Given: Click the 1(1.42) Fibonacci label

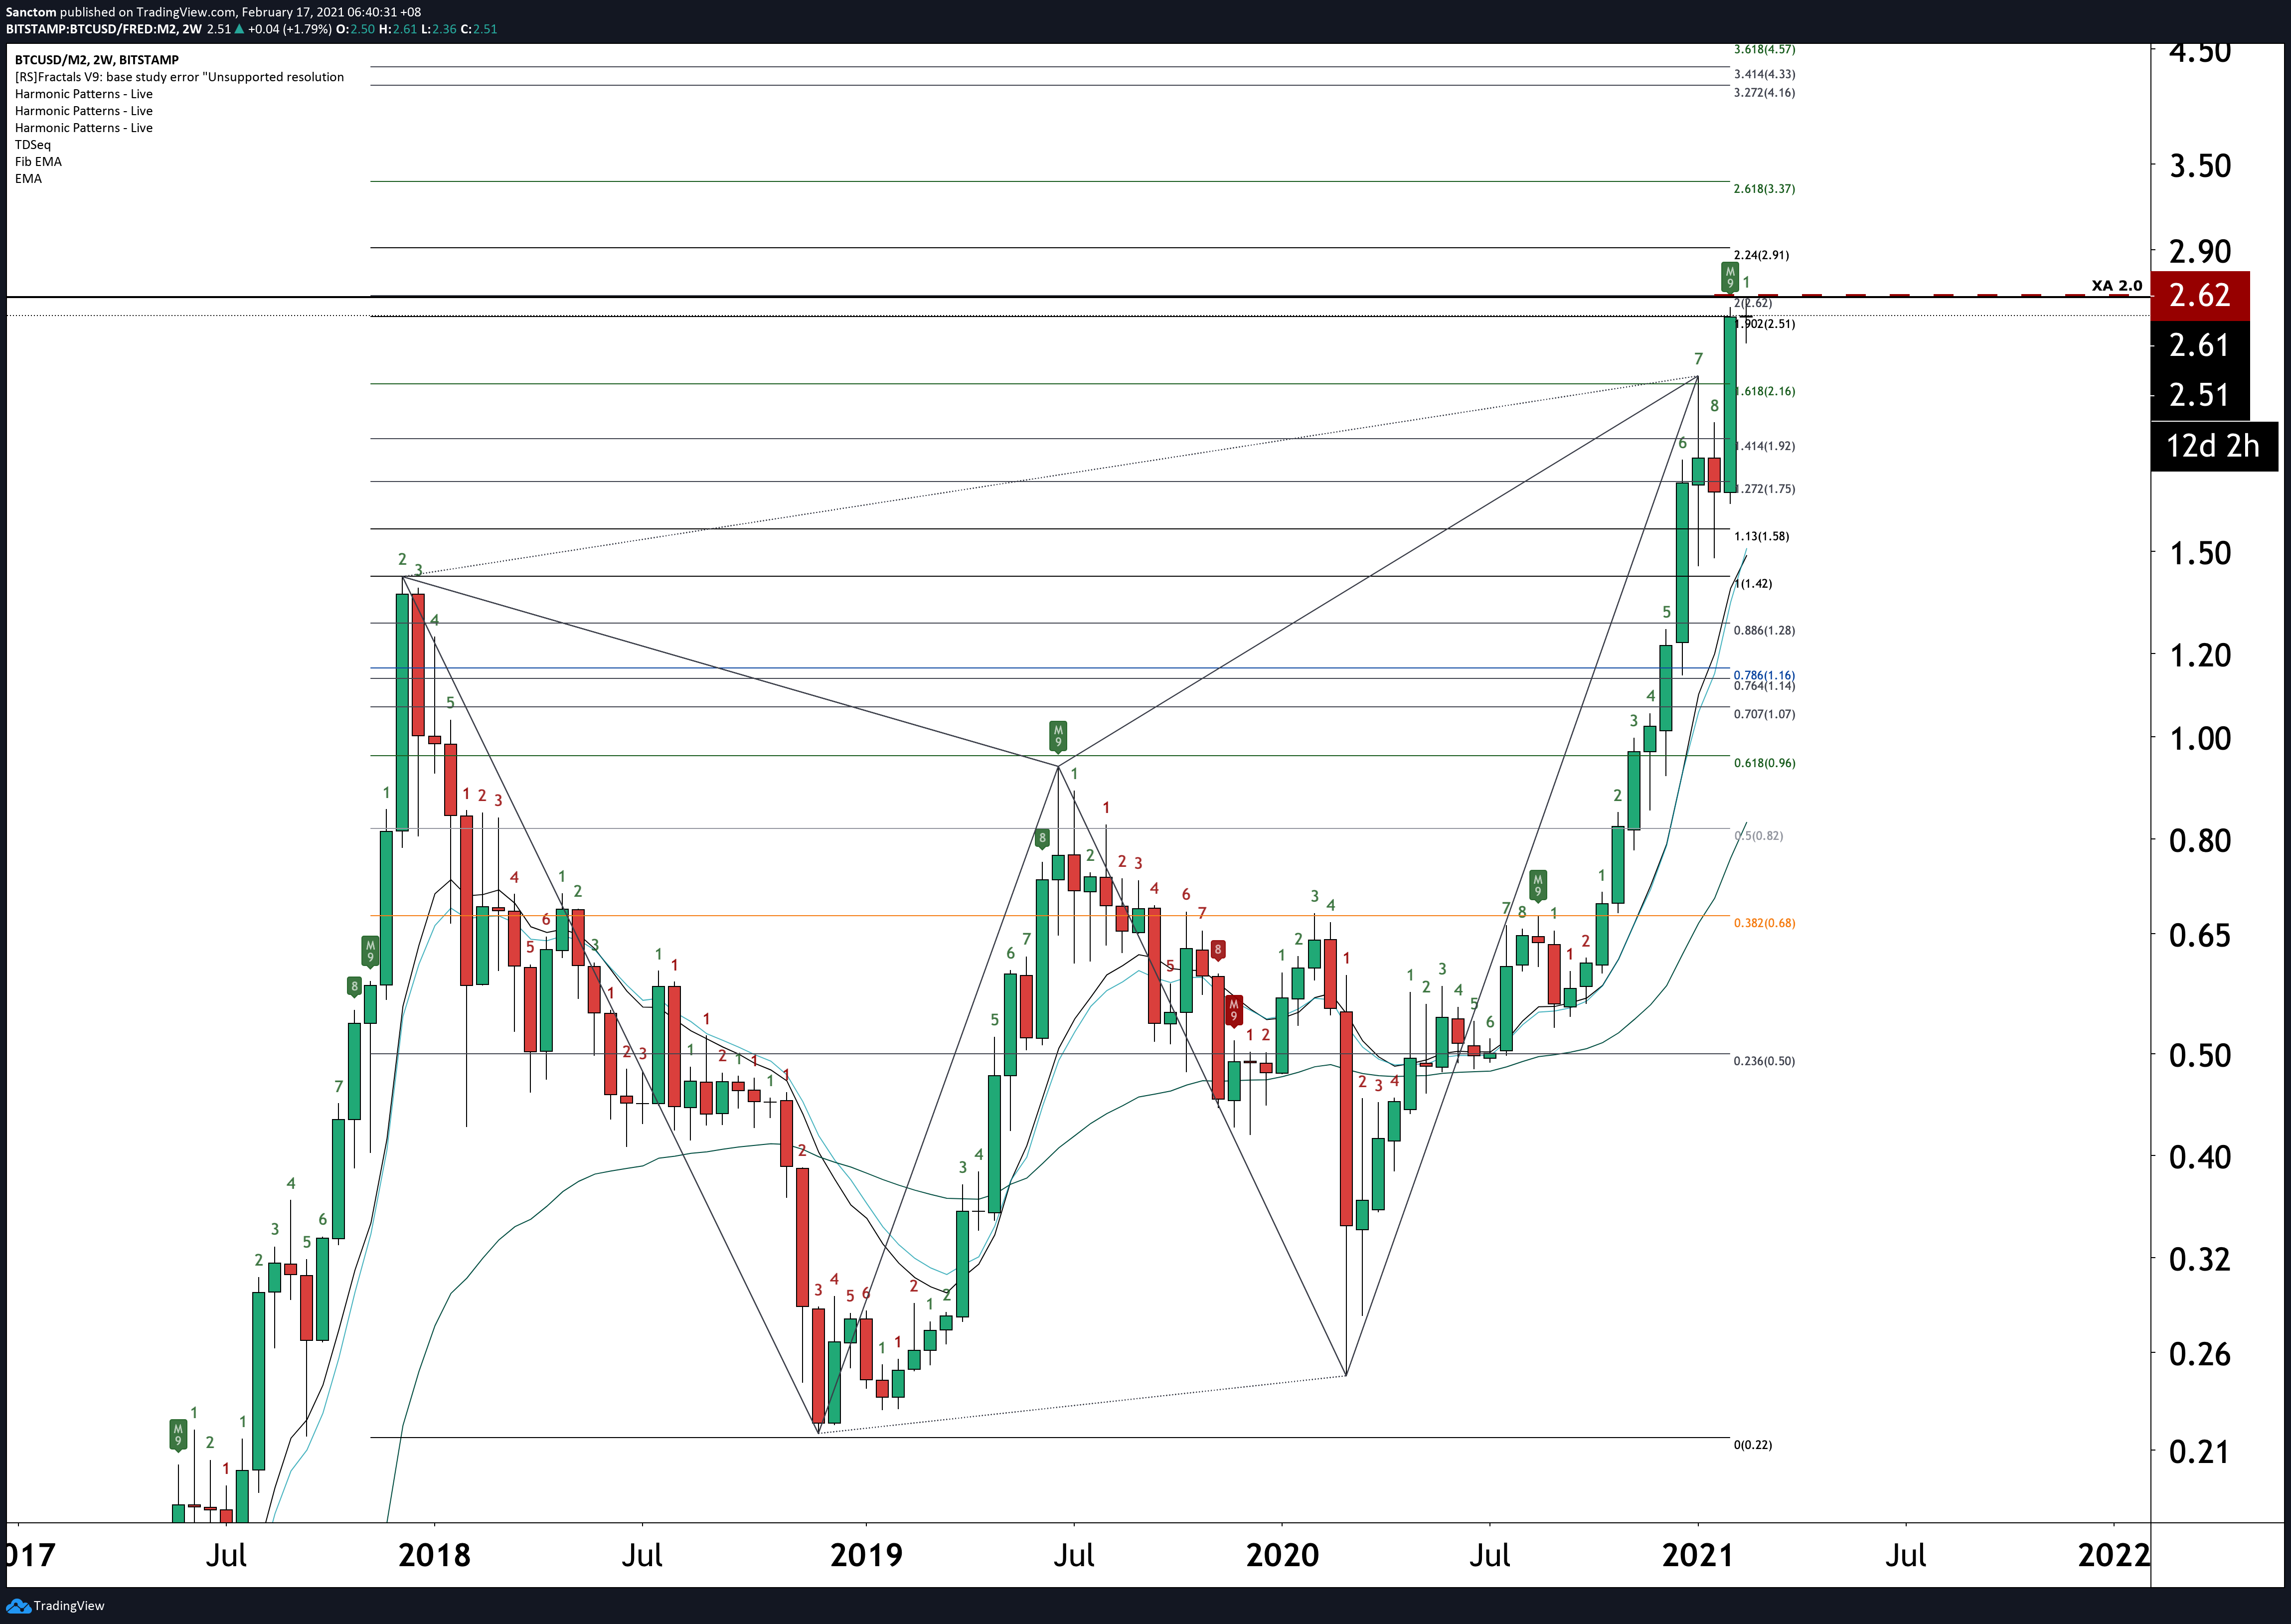Looking at the screenshot, I should 1752,584.
